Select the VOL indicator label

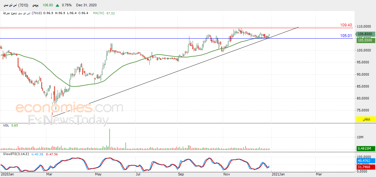(6, 125)
